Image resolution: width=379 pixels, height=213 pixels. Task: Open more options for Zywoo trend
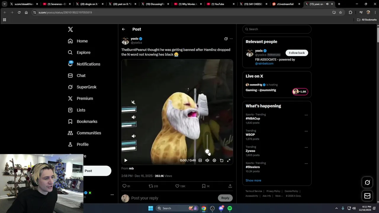tap(306, 147)
